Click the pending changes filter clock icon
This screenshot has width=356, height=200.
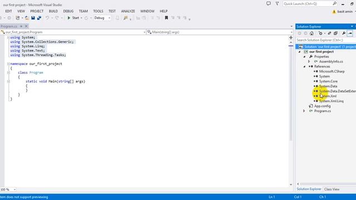tap(320, 33)
